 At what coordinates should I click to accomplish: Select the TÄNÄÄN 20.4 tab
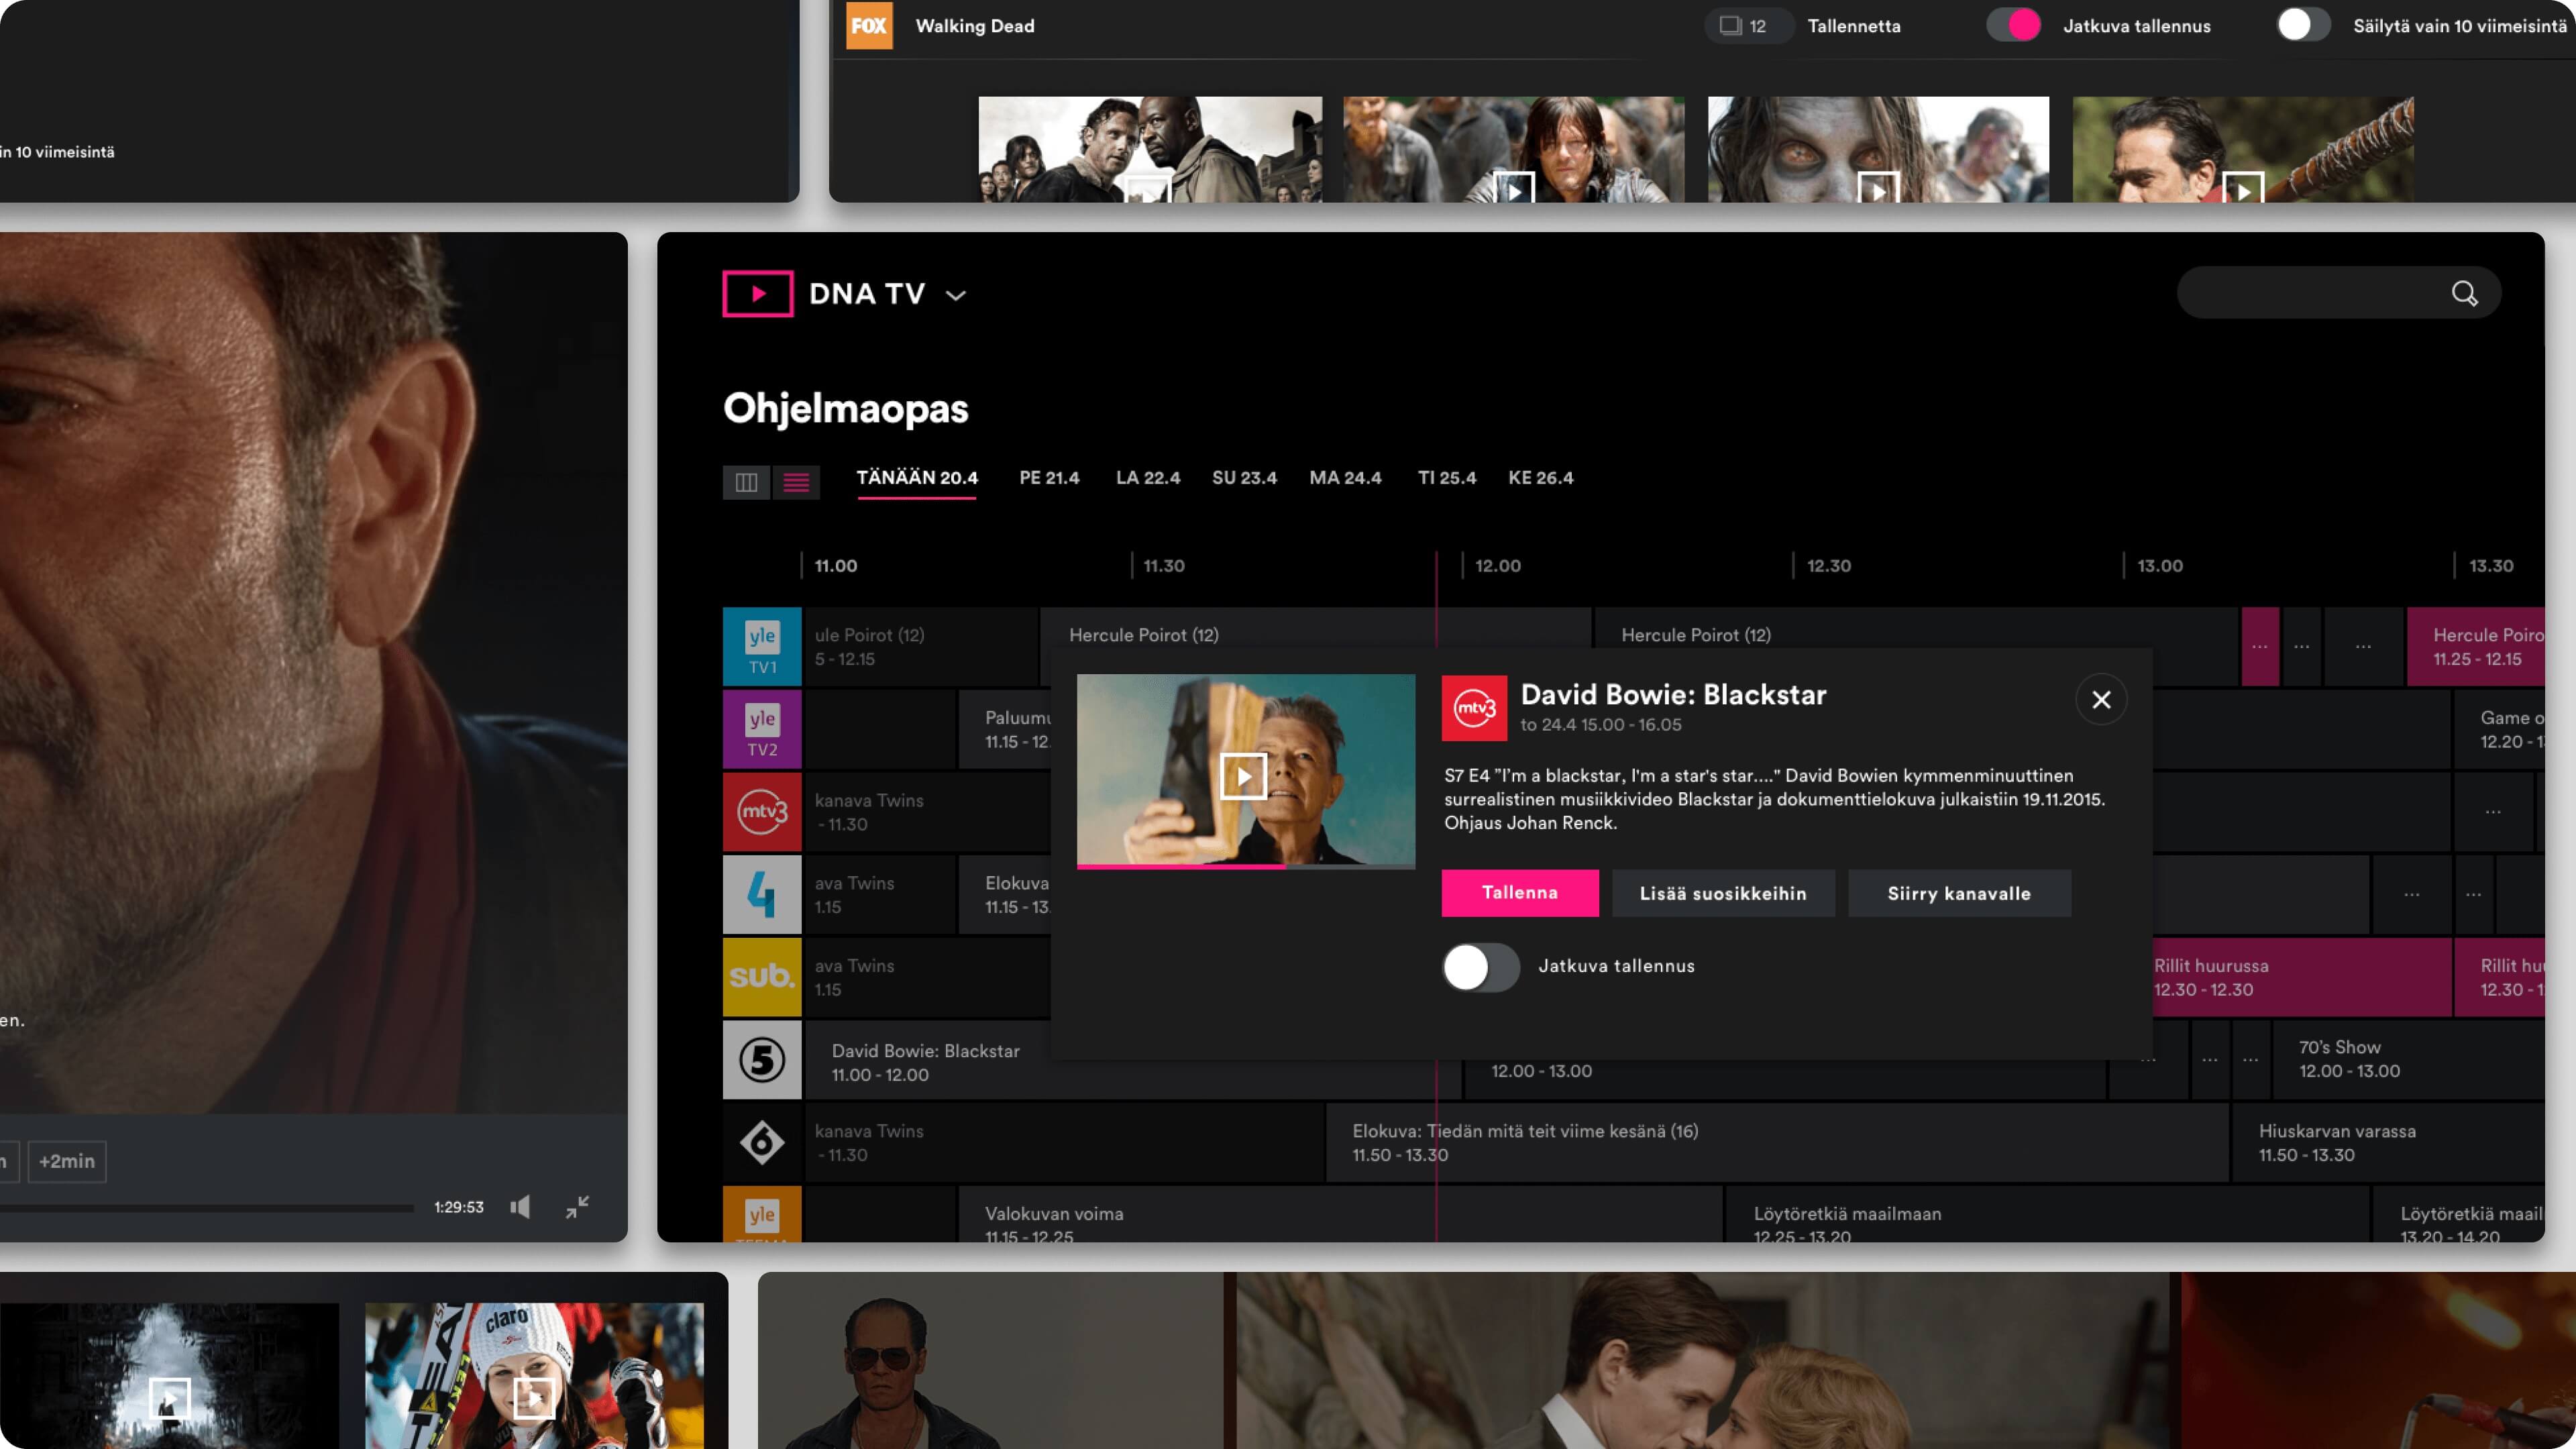pos(917,478)
